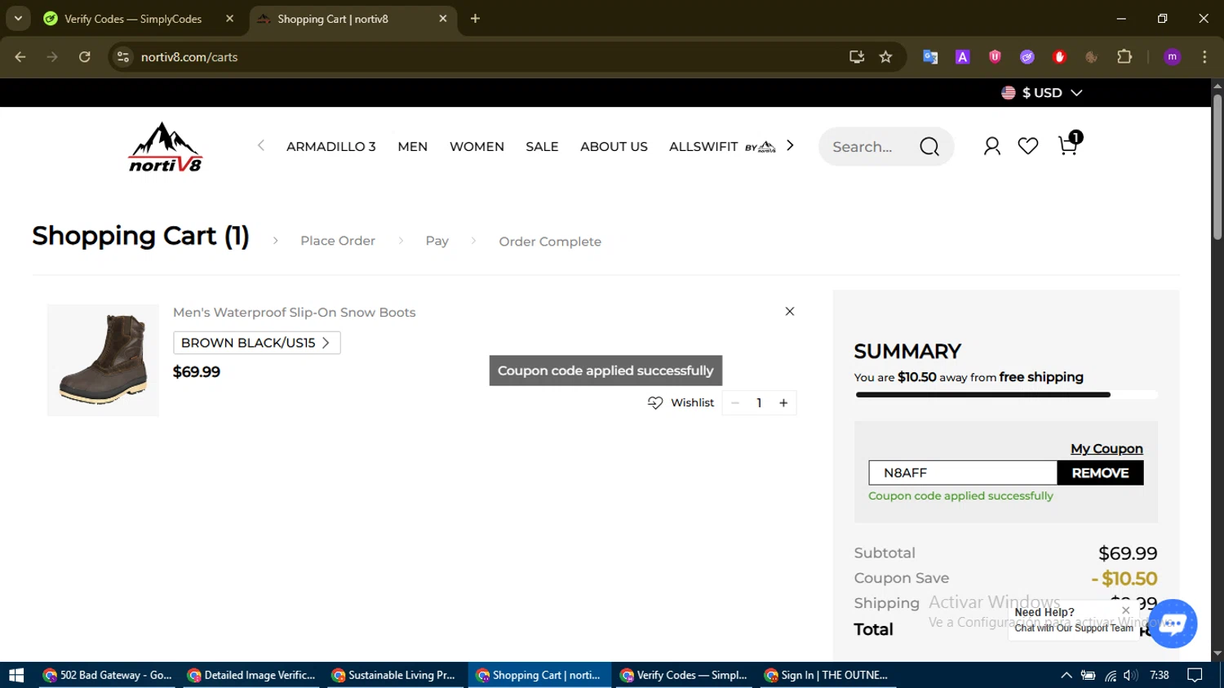This screenshot has width=1224, height=688.
Task: Switch to Sign In THE OUTNE taskbar window
Action: pos(828,675)
